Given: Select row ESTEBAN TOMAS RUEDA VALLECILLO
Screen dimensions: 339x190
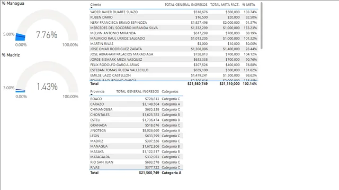Looking at the screenshot, I should coord(173,70).
